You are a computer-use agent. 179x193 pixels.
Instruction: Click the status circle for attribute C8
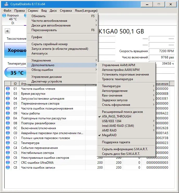8,167
